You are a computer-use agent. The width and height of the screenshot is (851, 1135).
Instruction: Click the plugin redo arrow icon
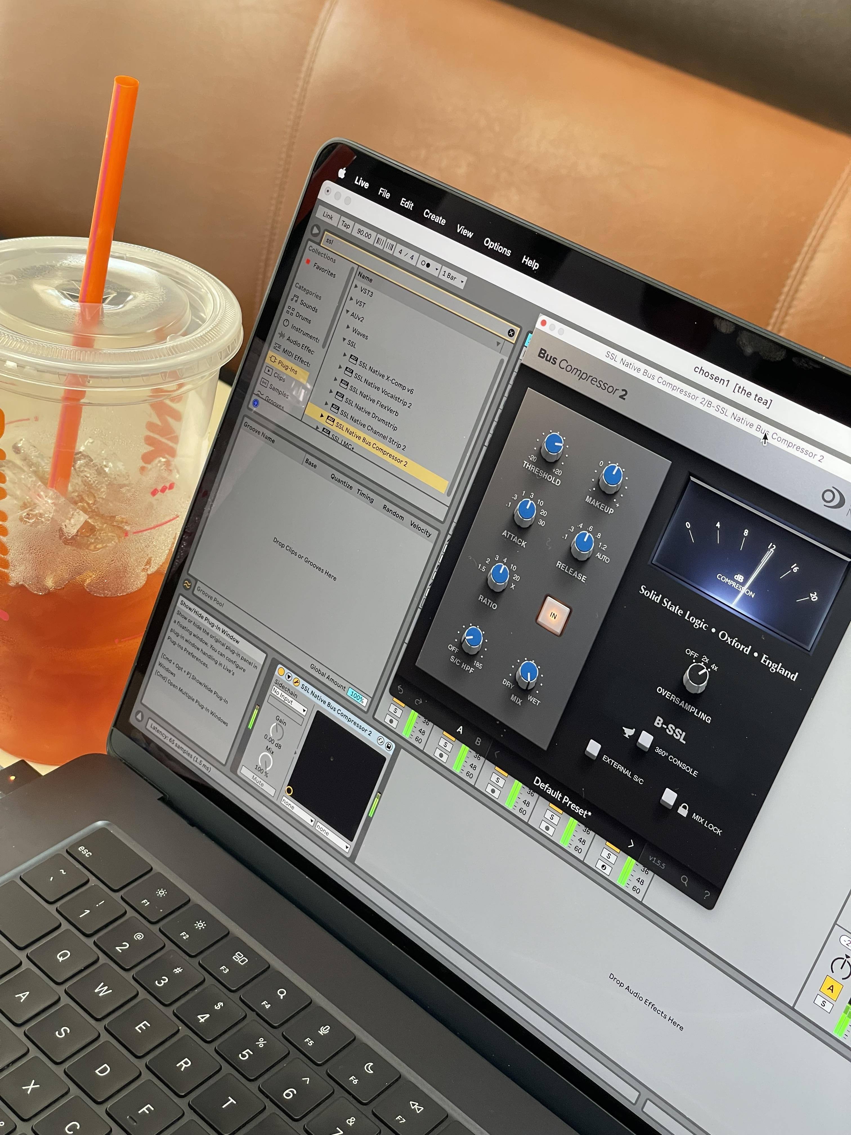pyautogui.click(x=418, y=701)
